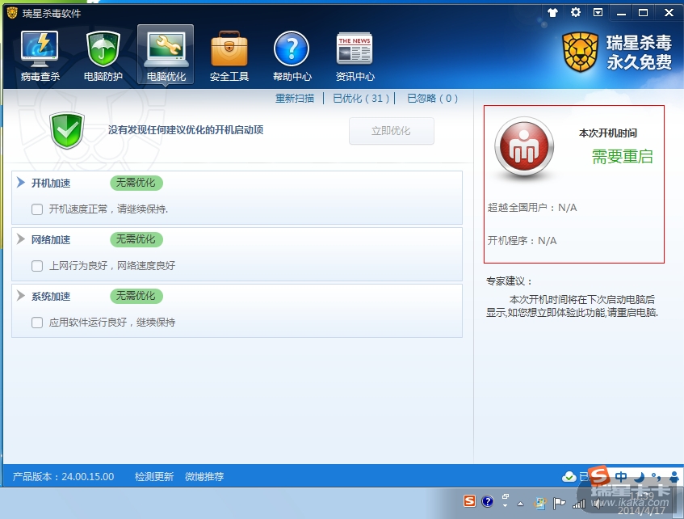Viewport: 684px width, 519px height.
Task: Click the 检测更新 check update link
Action: (x=154, y=477)
